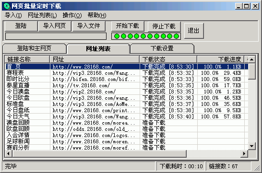Click the 登陆 button
The width and height of the screenshot is (262, 173).
(21, 26)
